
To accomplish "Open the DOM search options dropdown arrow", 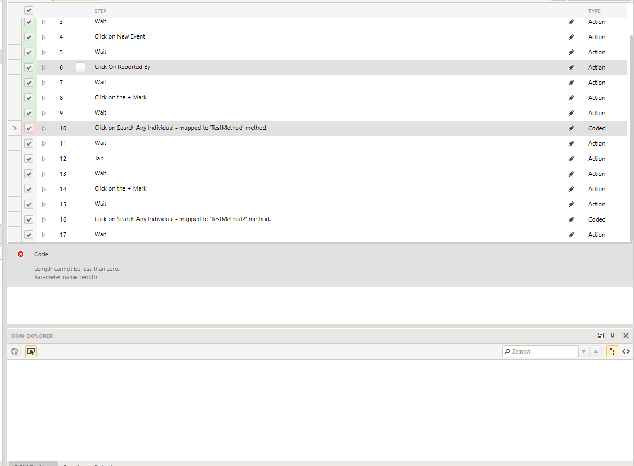I will [x=584, y=351].
